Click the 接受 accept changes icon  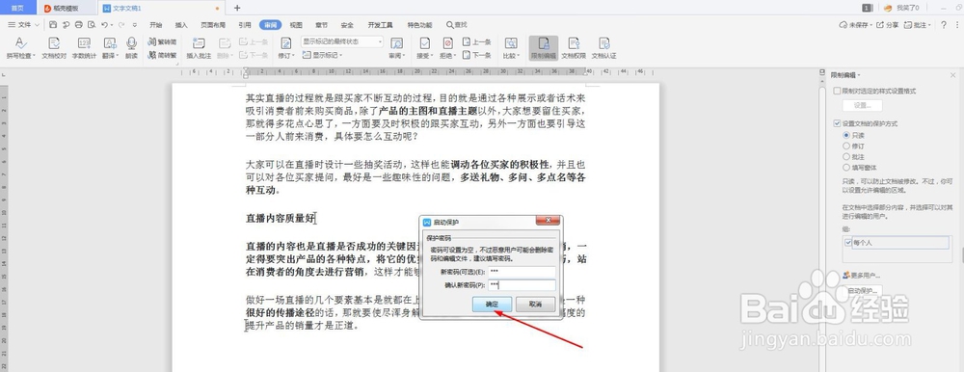(x=424, y=43)
